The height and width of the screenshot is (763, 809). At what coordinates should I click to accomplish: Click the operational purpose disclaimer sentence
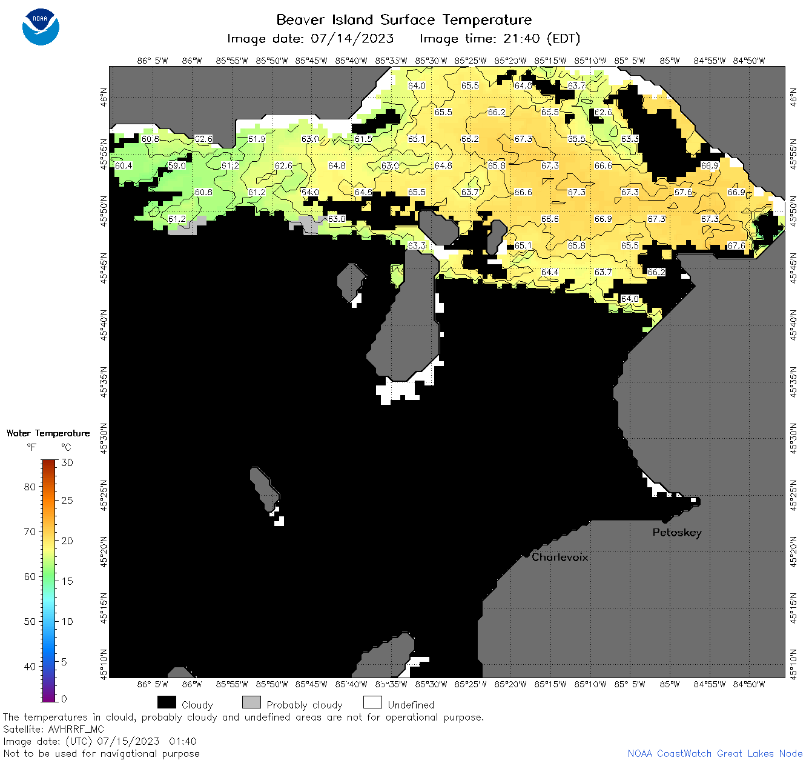[243, 717]
